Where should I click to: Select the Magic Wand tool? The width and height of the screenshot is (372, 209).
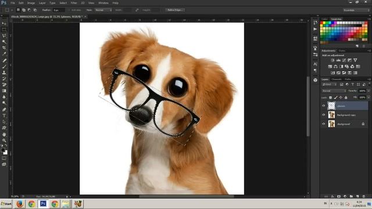click(x=4, y=42)
